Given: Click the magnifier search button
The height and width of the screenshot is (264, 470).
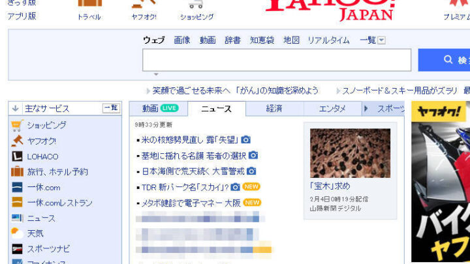Looking at the screenshot, I should [445, 60].
